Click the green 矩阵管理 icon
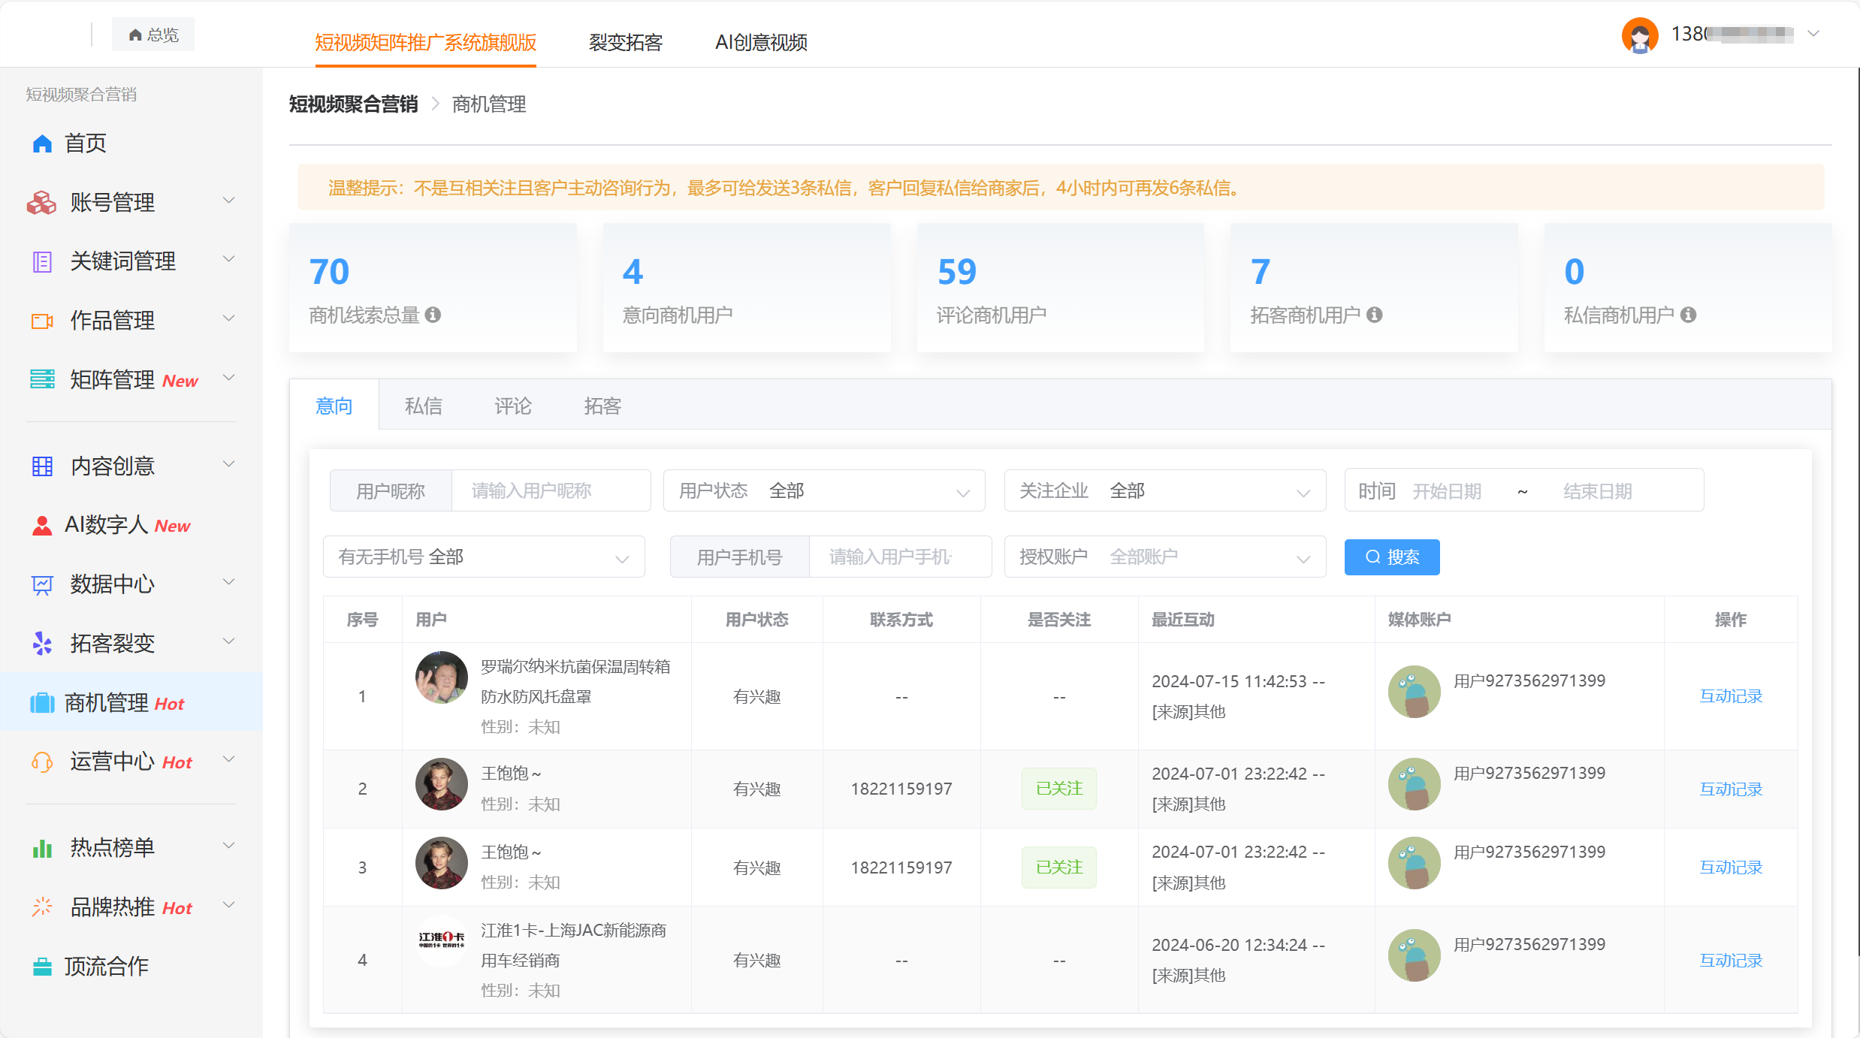The image size is (1860, 1038). click(x=42, y=379)
